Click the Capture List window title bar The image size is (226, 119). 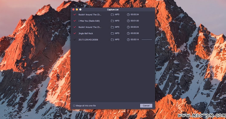tap(113, 10)
